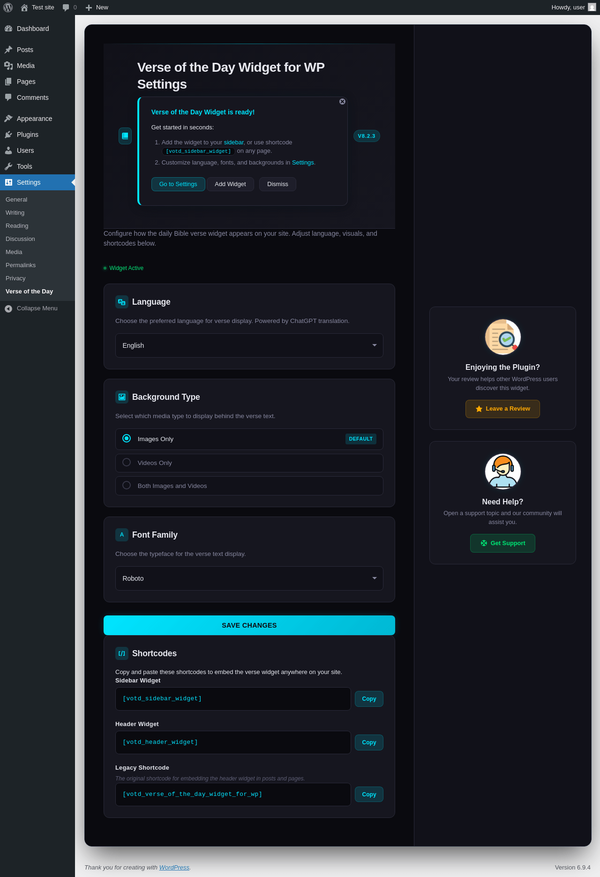Click the Save Changes button

249,625
